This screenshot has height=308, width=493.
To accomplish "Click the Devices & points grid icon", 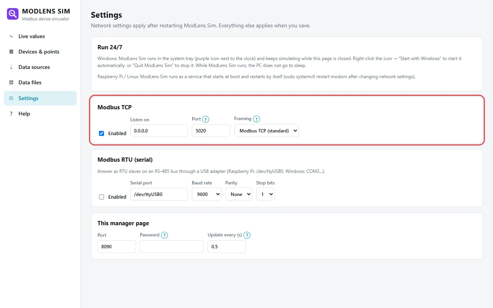I will click(x=11, y=52).
